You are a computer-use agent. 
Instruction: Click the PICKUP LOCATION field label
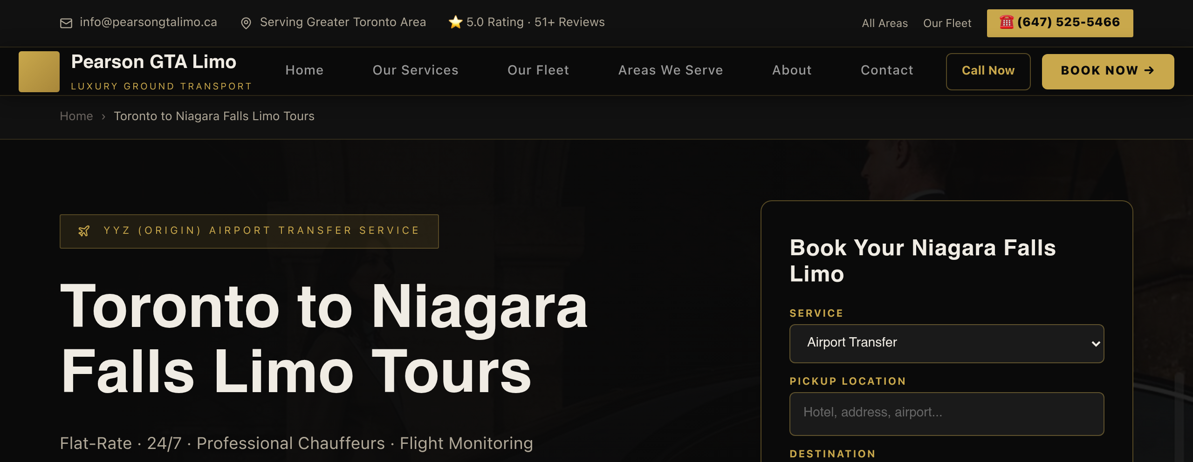click(x=848, y=381)
